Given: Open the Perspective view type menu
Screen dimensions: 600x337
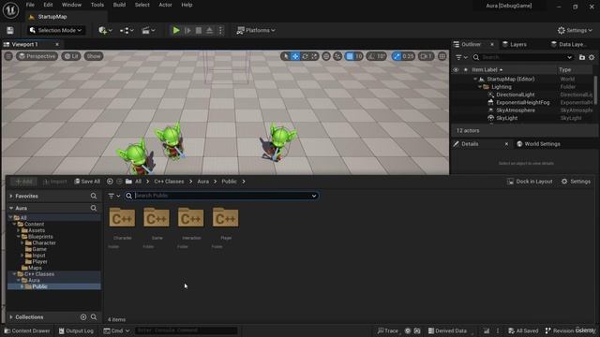Looking at the screenshot, I should (37, 56).
